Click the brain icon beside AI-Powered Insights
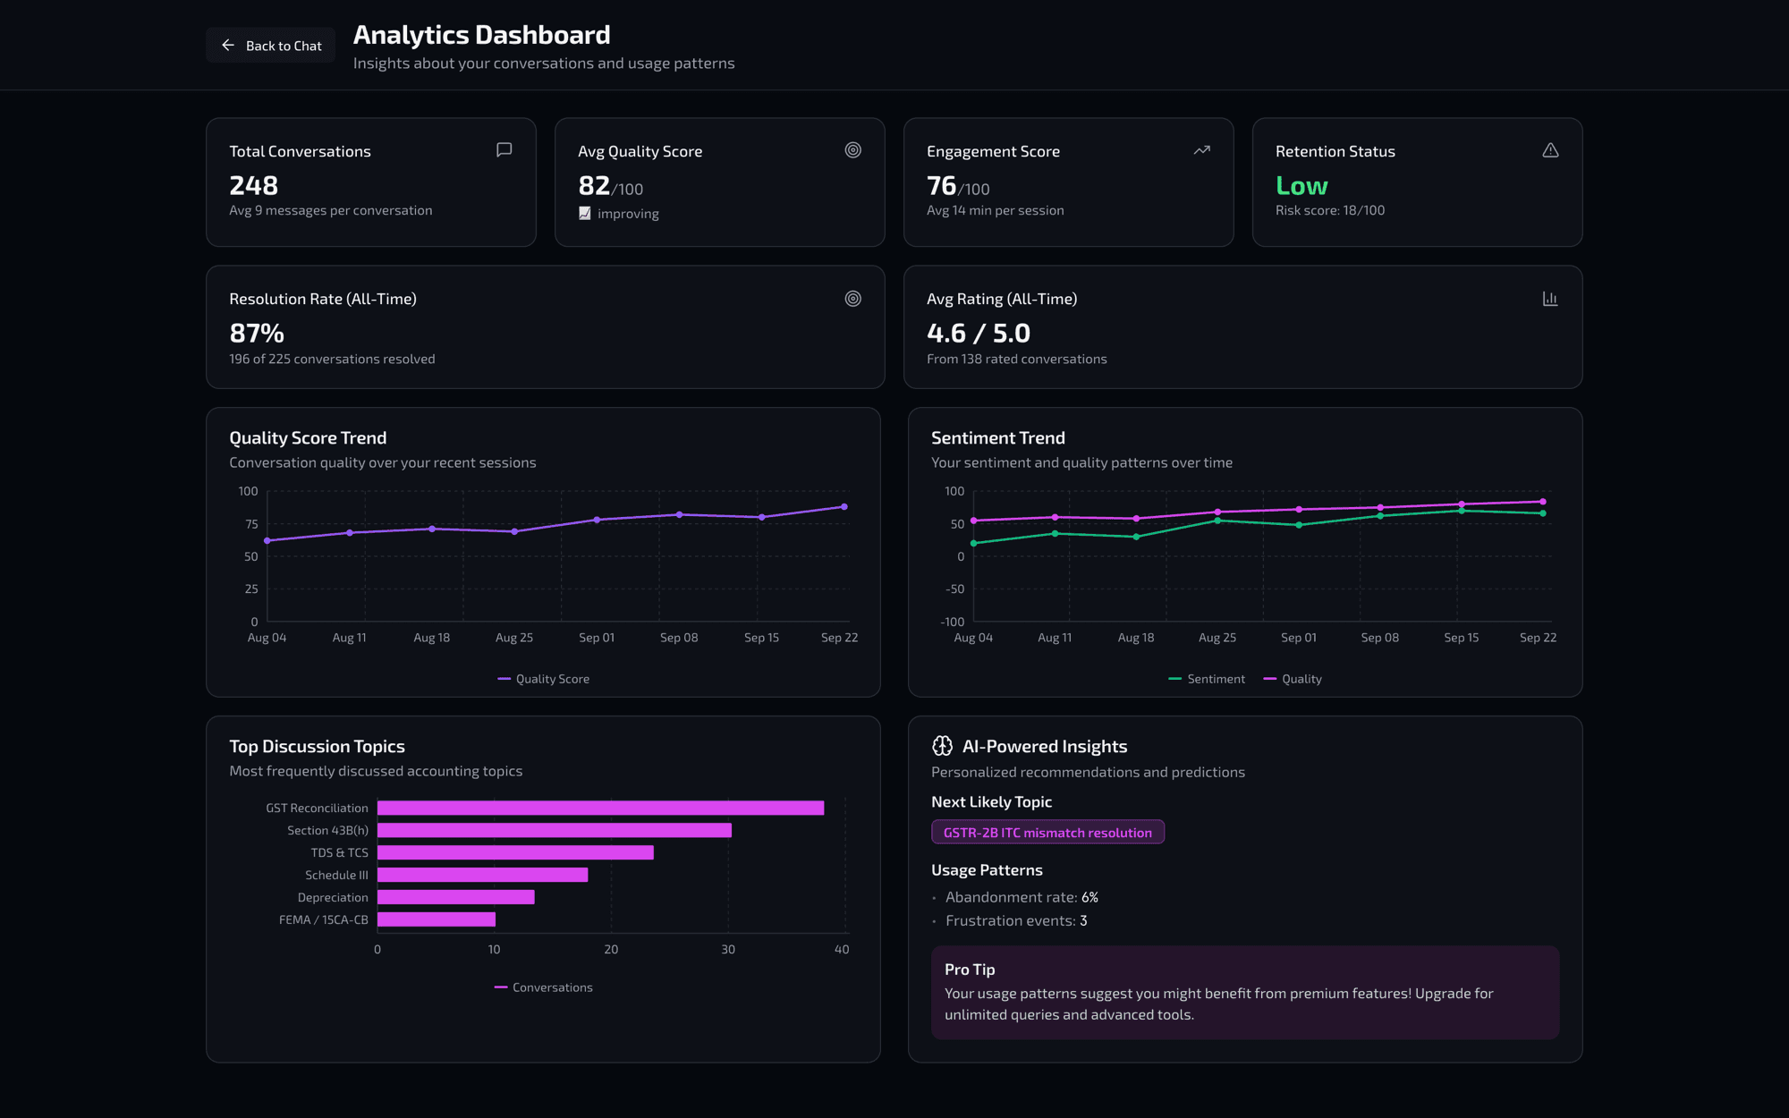The height and width of the screenshot is (1118, 1789). pos(942,746)
